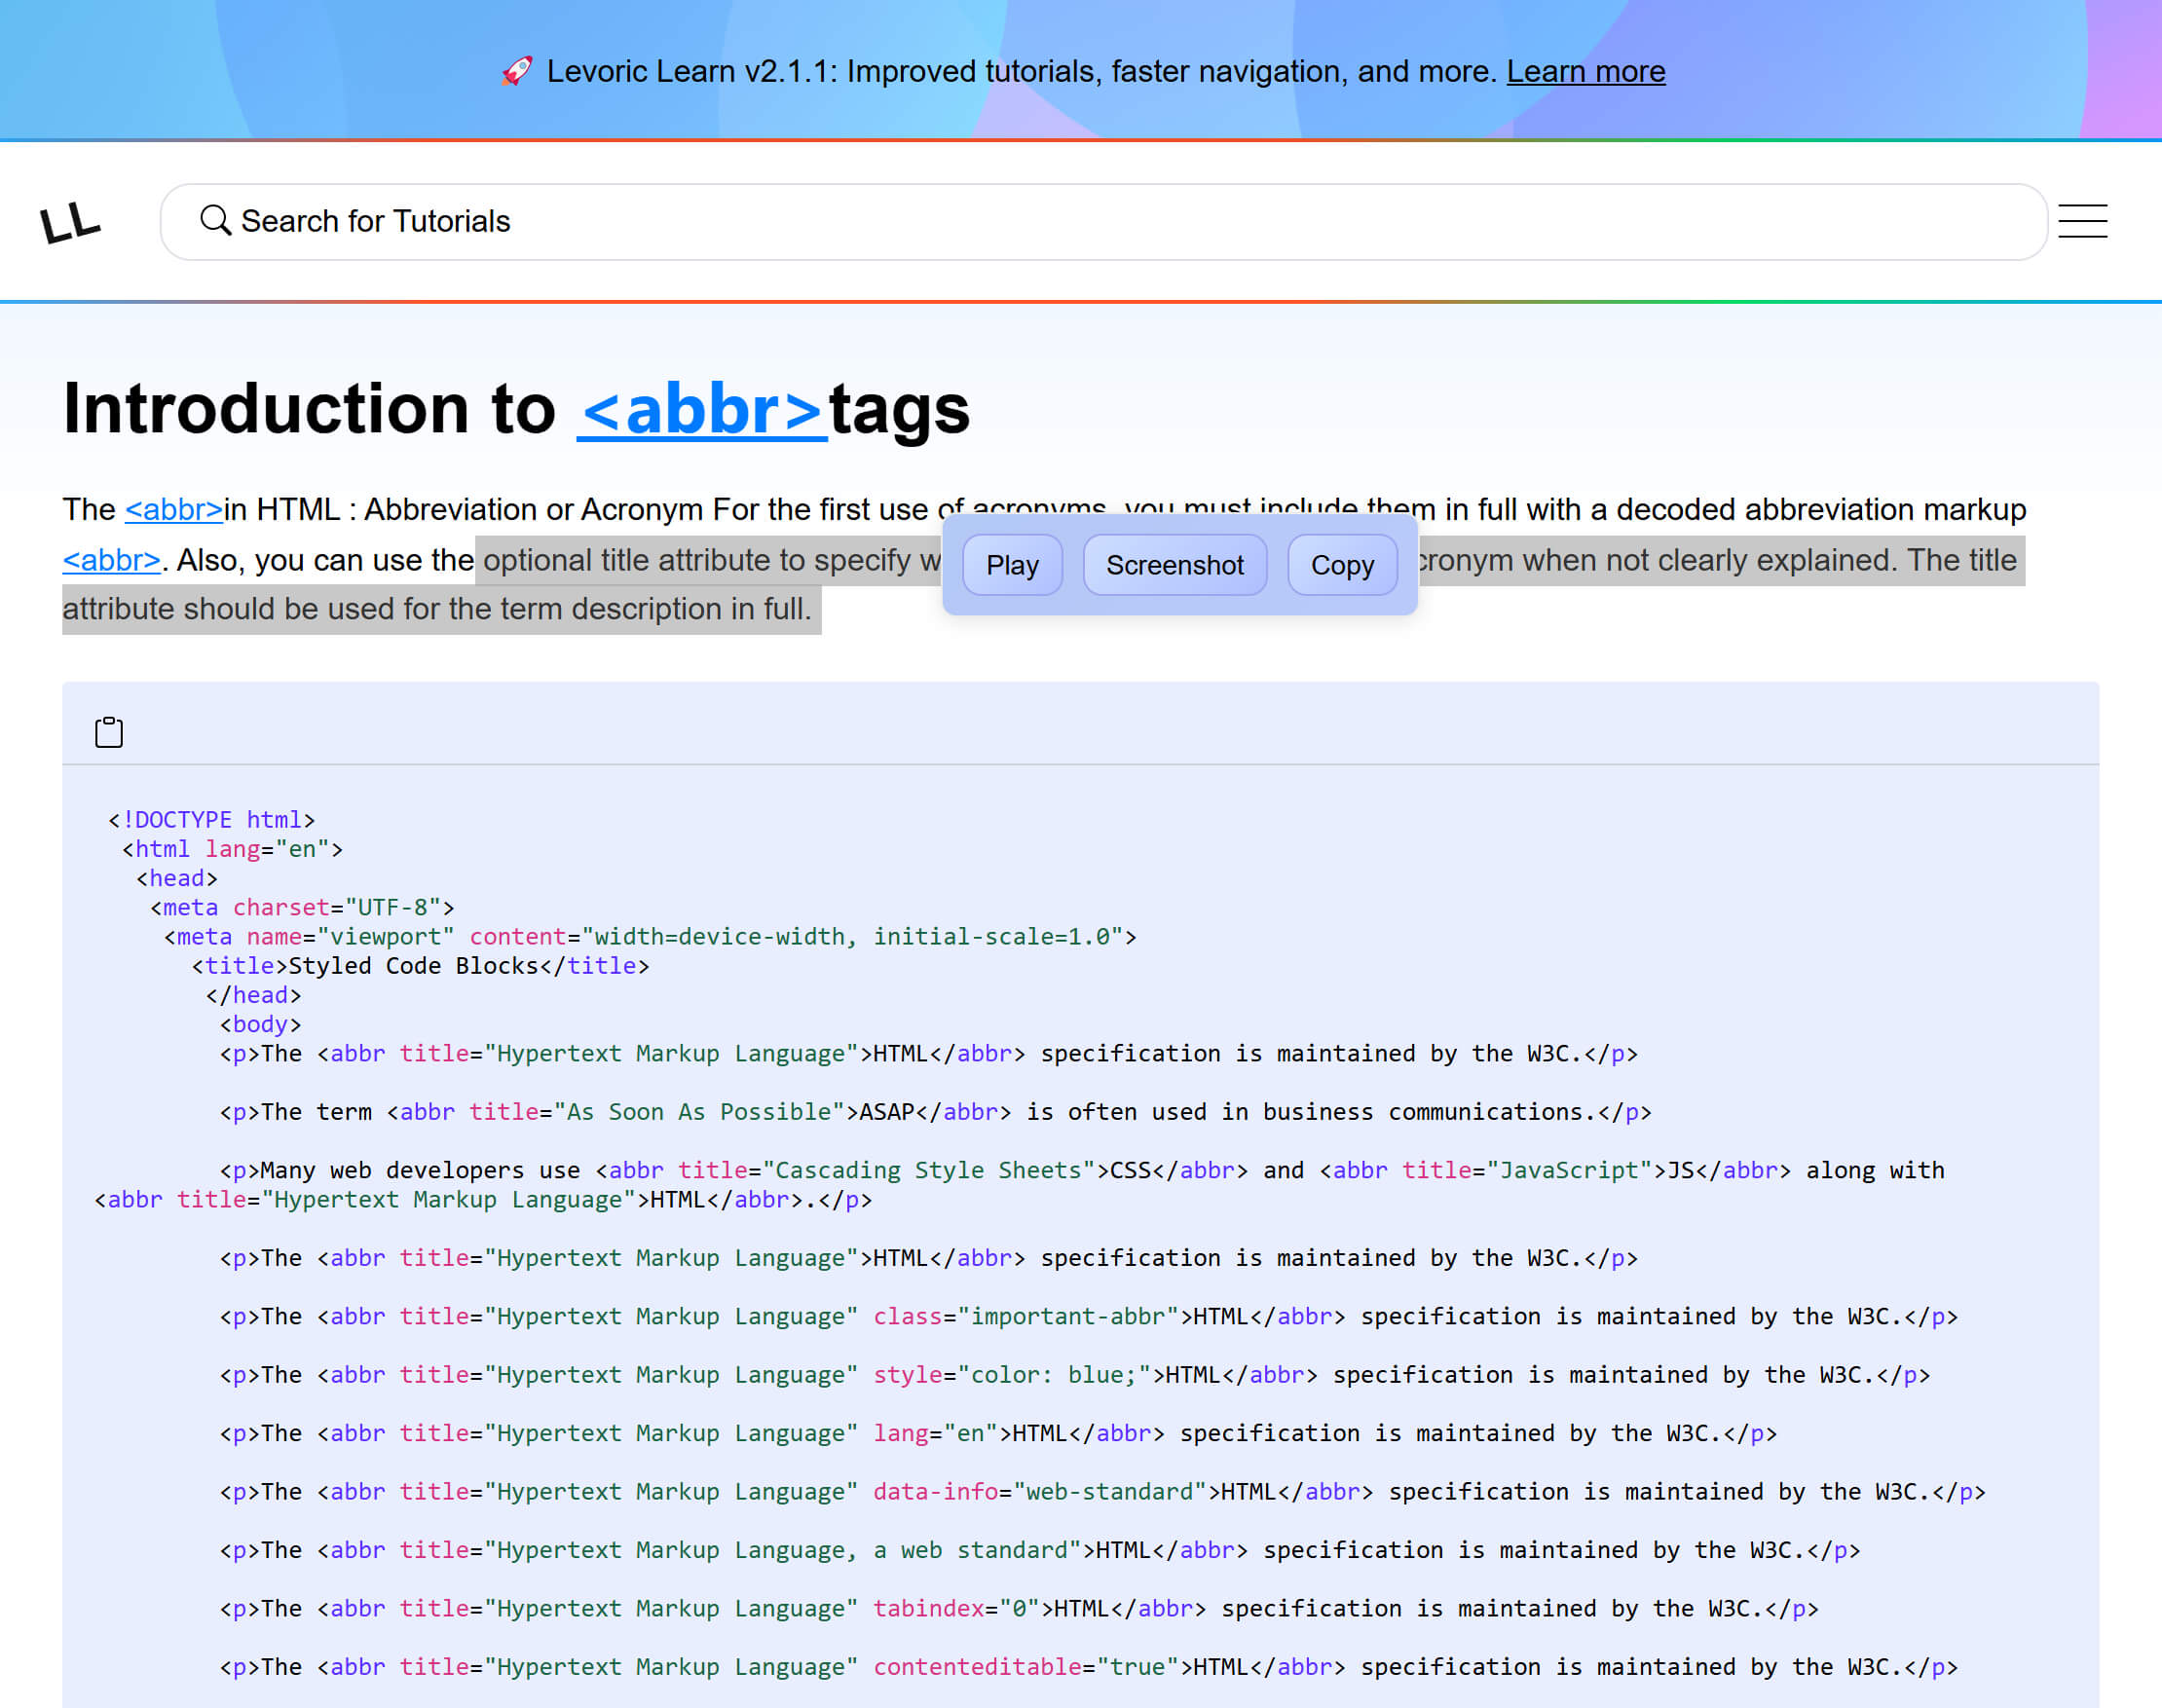
Task: Click the highlighted 'attribute should be used' text
Action: click(441, 609)
